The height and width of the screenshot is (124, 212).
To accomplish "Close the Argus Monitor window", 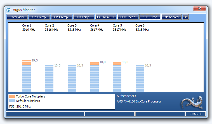I will click(200, 8).
